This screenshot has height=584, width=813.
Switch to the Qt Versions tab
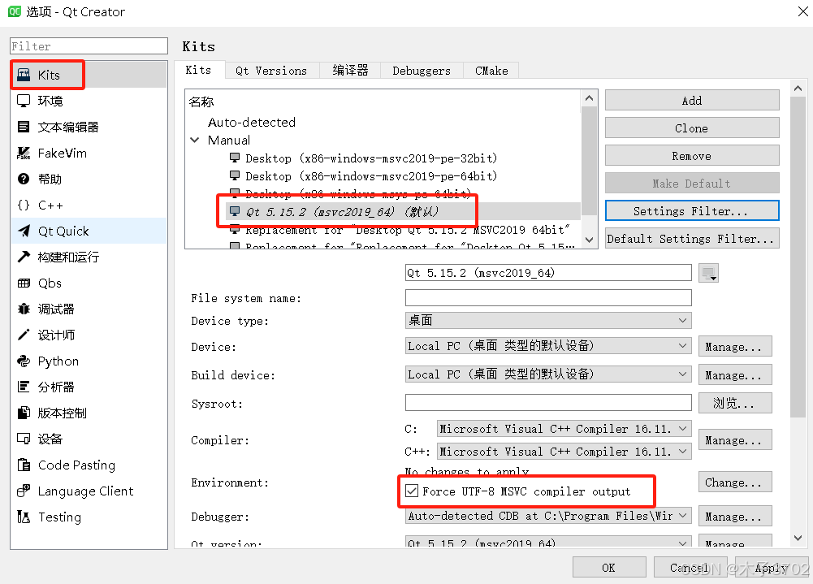pos(271,71)
